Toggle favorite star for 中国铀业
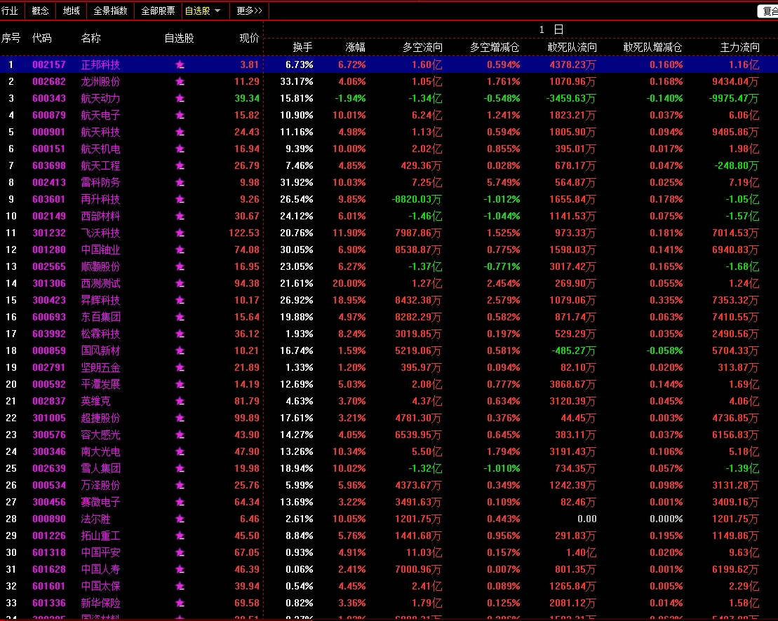This screenshot has width=778, height=621. coord(180,250)
